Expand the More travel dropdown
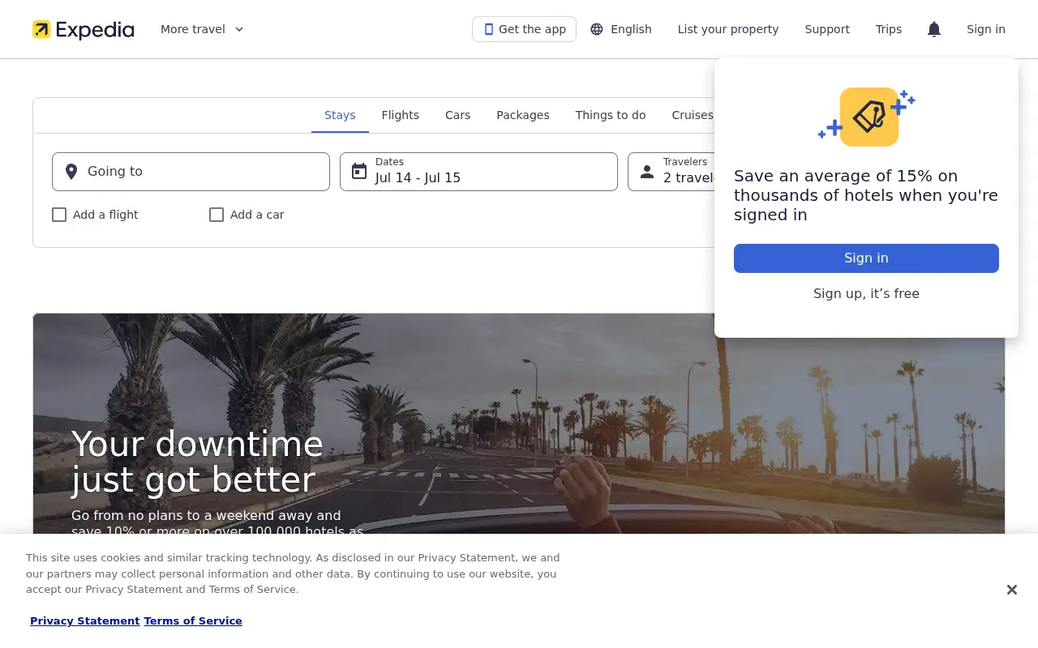 (202, 29)
